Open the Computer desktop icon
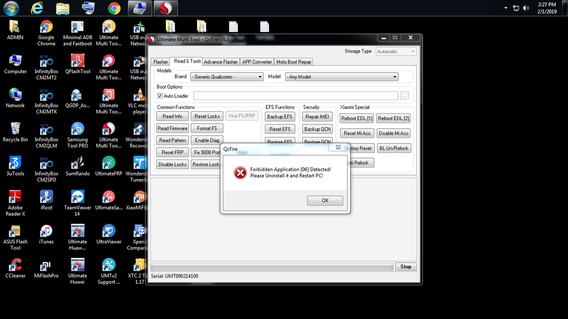Image resolution: width=568 pixels, height=319 pixels. pos(15,64)
